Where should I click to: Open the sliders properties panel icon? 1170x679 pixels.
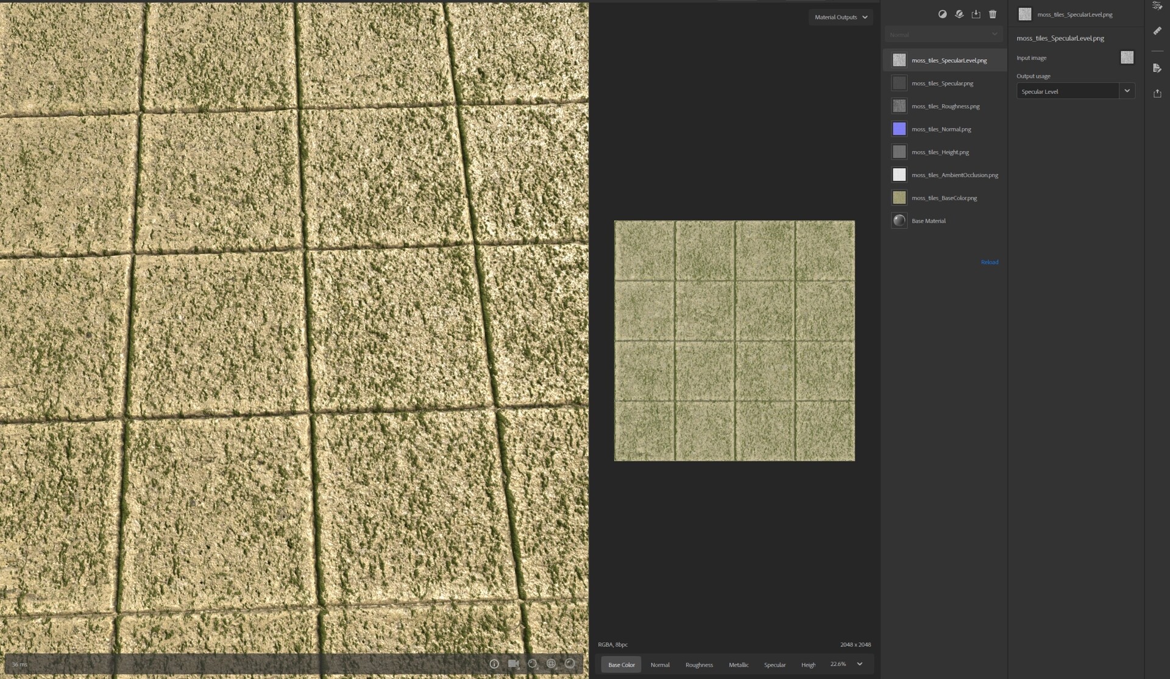[1157, 5]
